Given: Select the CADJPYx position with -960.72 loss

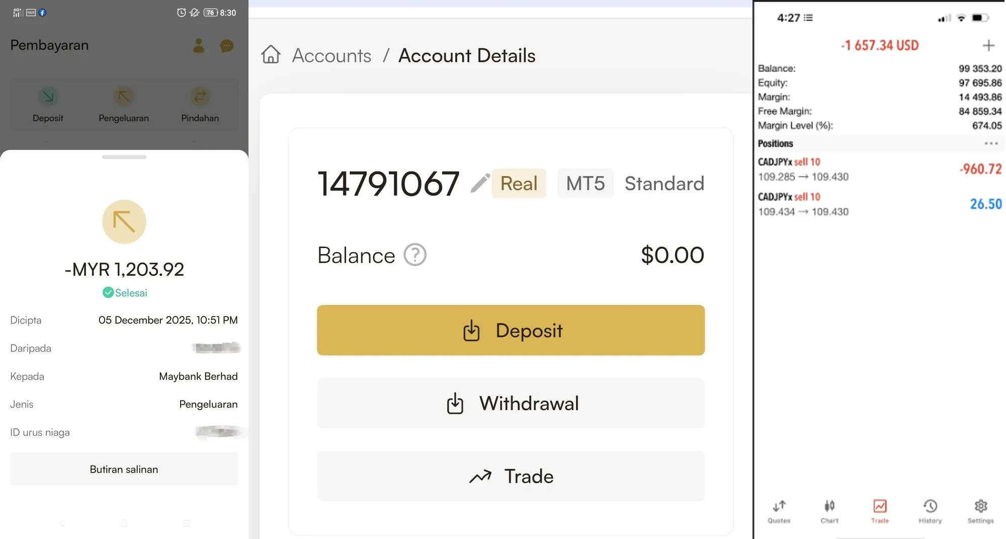Looking at the screenshot, I should (x=880, y=170).
